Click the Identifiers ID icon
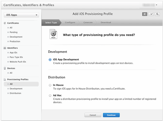Viewport: 163px width, 121px height. [x=5, y=48]
